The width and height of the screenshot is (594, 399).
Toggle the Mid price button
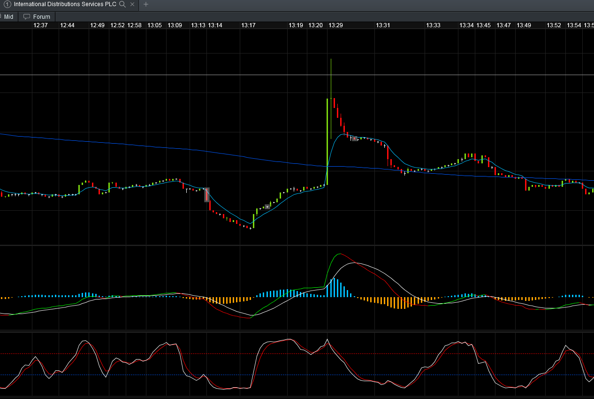click(8, 16)
